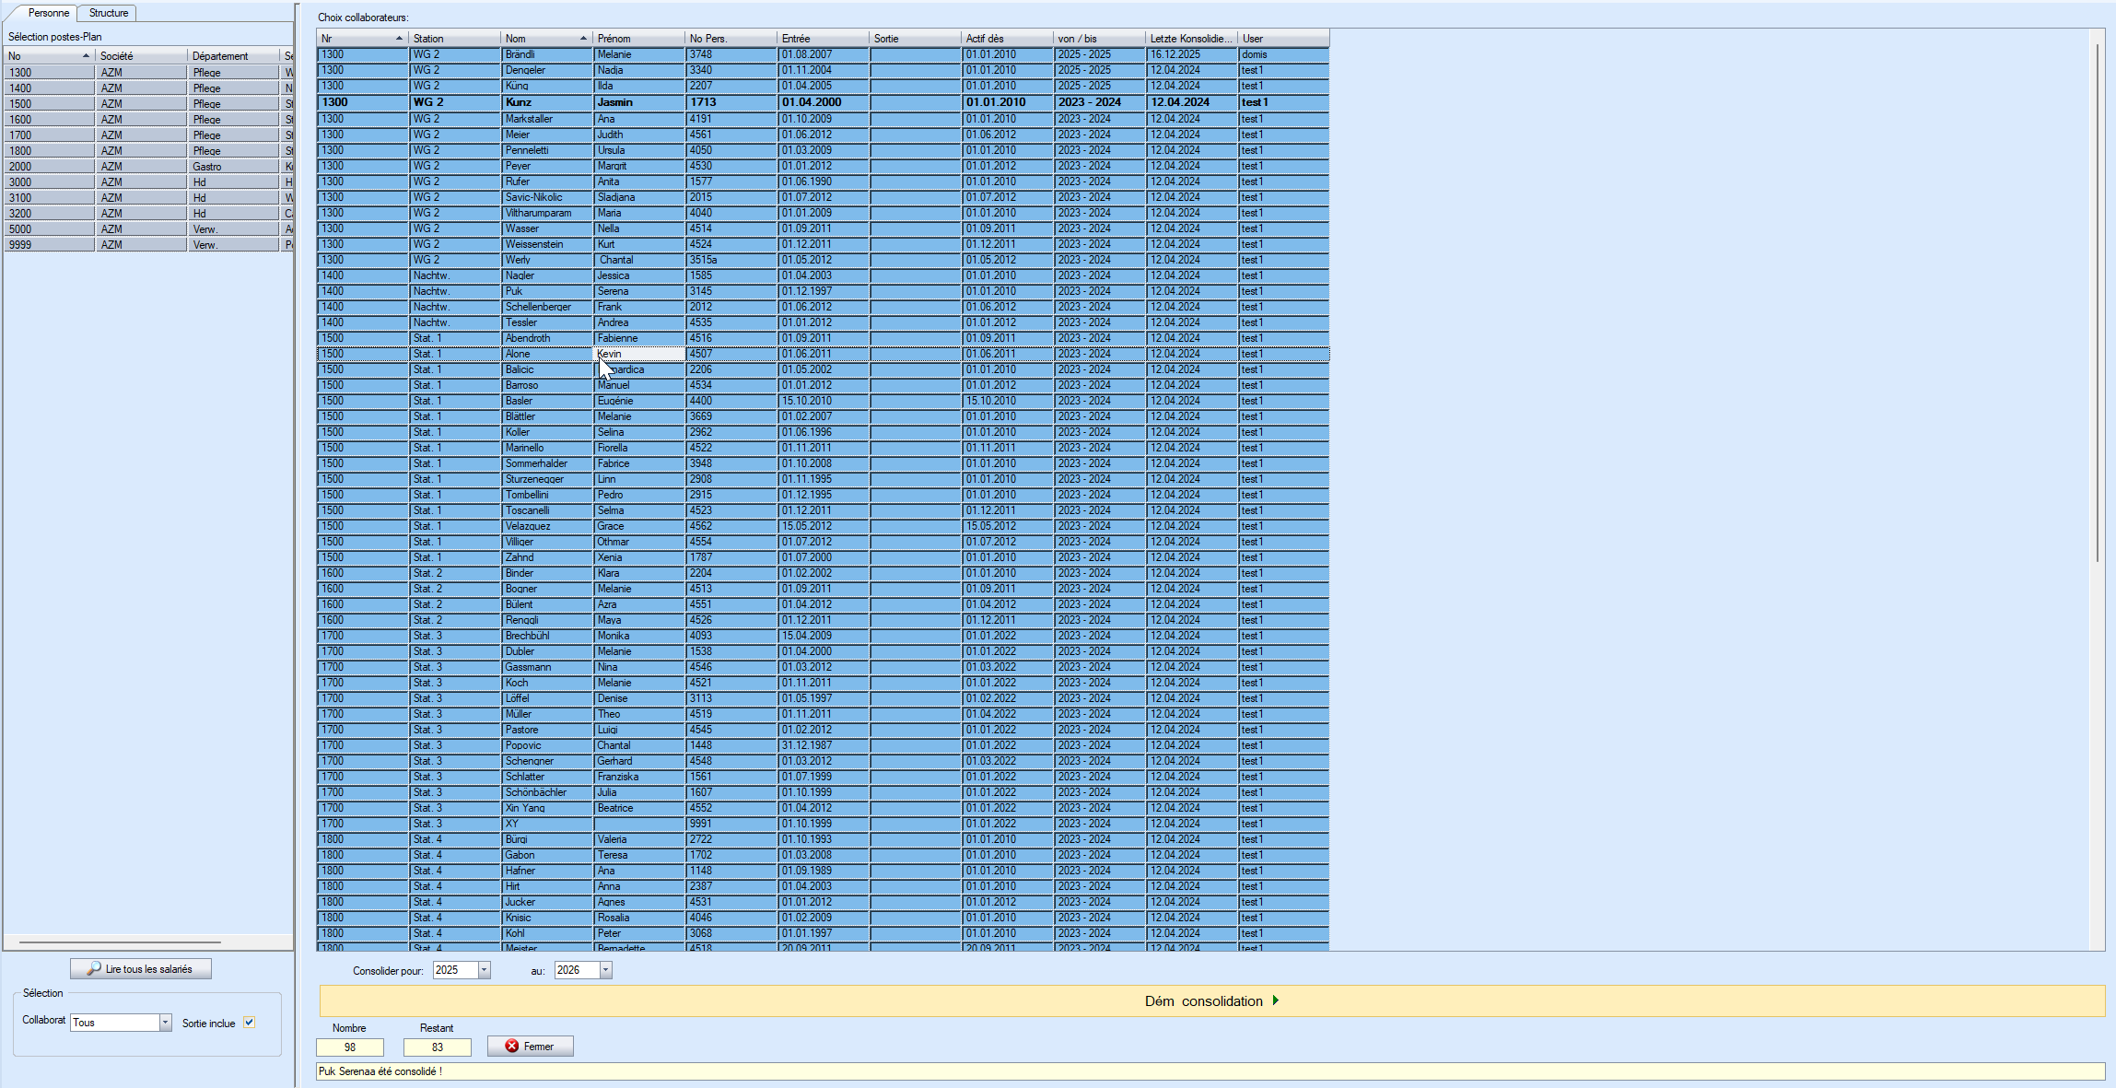Click the sort arrow in Nr column header
Screen dimensions: 2116x1088
coord(399,39)
